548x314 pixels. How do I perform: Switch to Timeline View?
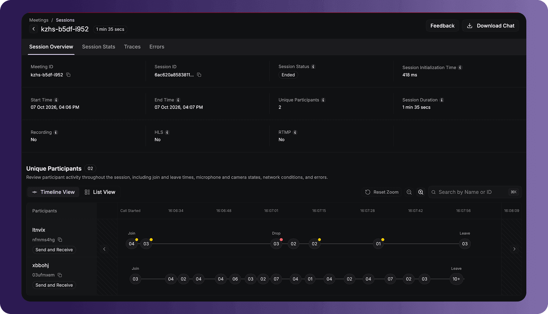tap(54, 192)
